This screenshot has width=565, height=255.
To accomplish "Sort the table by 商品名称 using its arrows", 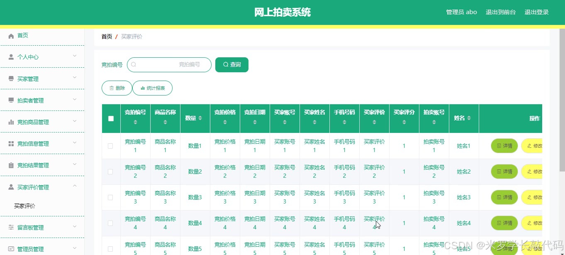I will coord(165,121).
